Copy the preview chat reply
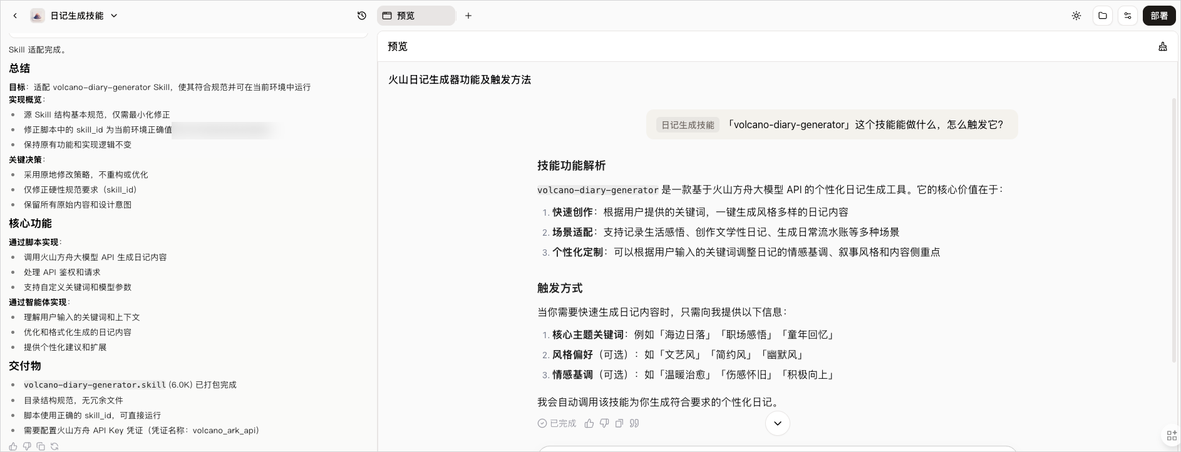 coord(619,423)
